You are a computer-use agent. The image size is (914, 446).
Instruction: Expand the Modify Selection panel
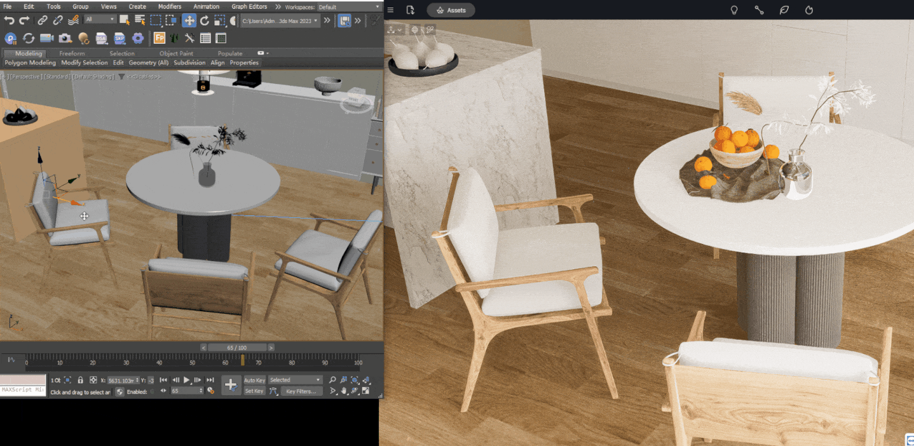tap(85, 63)
